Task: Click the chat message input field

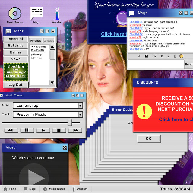Action: pos(156,64)
